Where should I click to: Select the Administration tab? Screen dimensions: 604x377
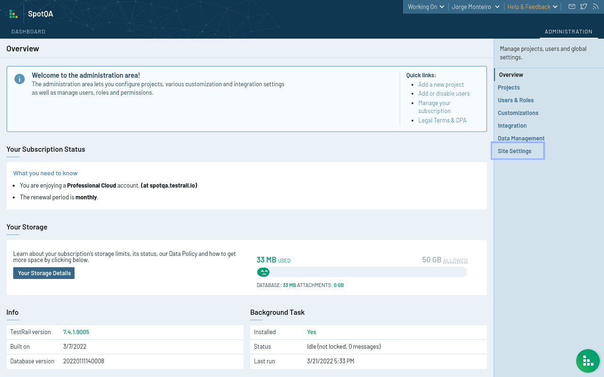click(x=568, y=32)
